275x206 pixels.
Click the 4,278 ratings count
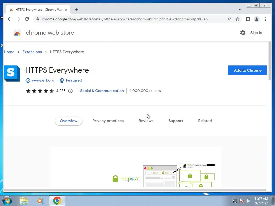(x=61, y=91)
